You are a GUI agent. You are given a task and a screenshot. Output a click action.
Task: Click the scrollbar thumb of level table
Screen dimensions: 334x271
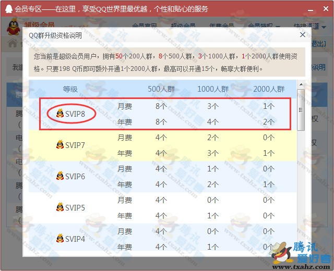click(x=301, y=110)
